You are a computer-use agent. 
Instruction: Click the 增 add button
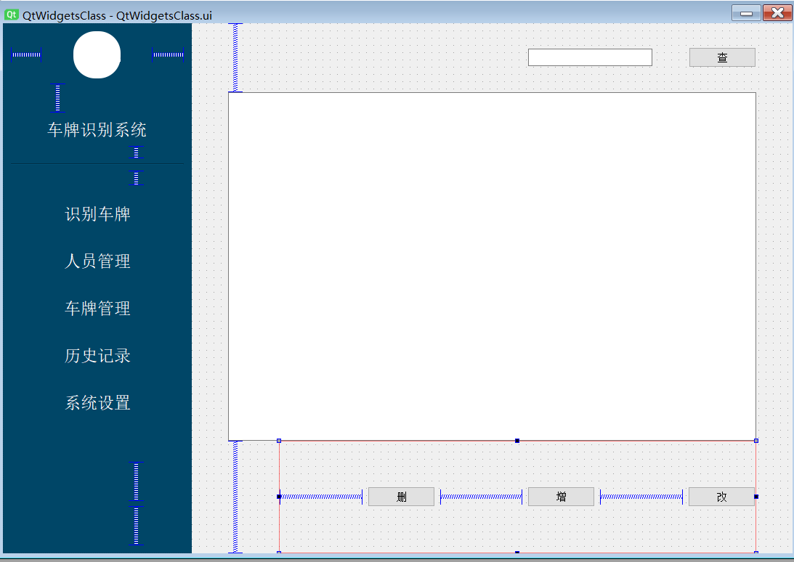point(561,497)
